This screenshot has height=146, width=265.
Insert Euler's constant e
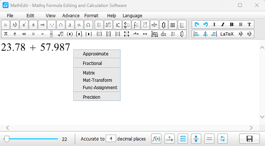[15, 34]
